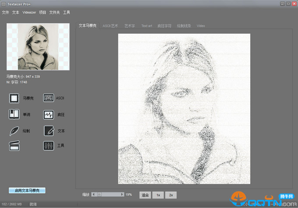Select the ASCII keyboard icon
The height and width of the screenshot is (208, 298).
49,98
